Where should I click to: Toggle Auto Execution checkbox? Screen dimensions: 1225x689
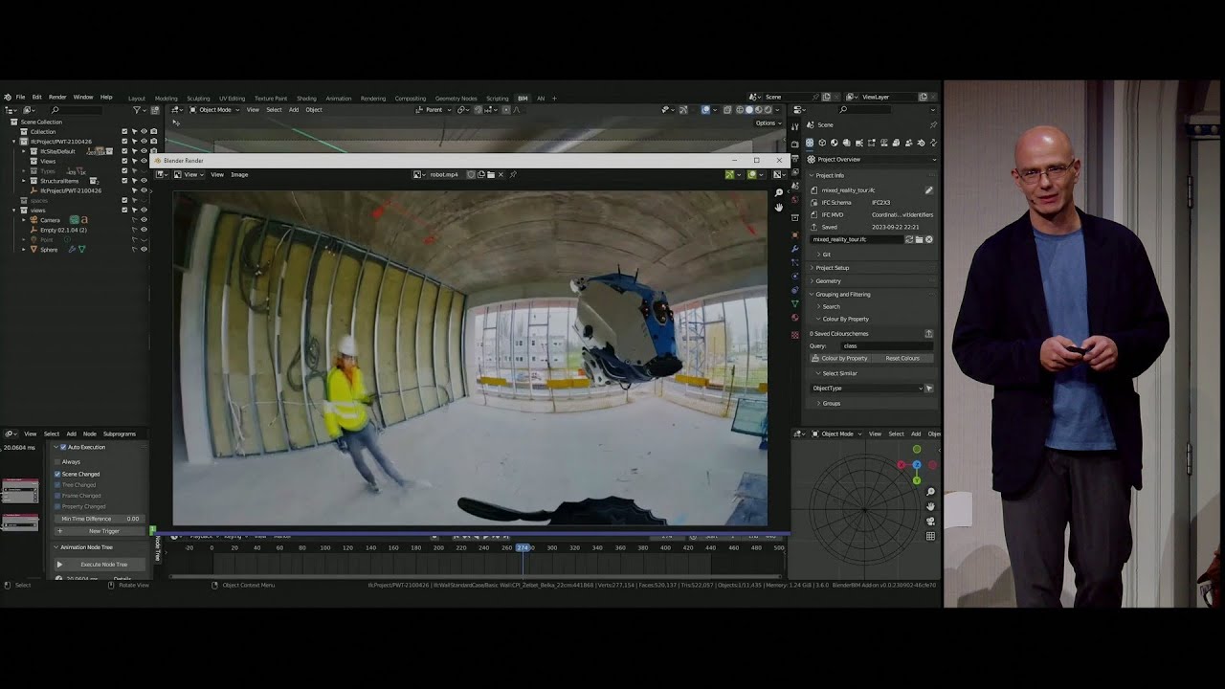click(x=63, y=447)
